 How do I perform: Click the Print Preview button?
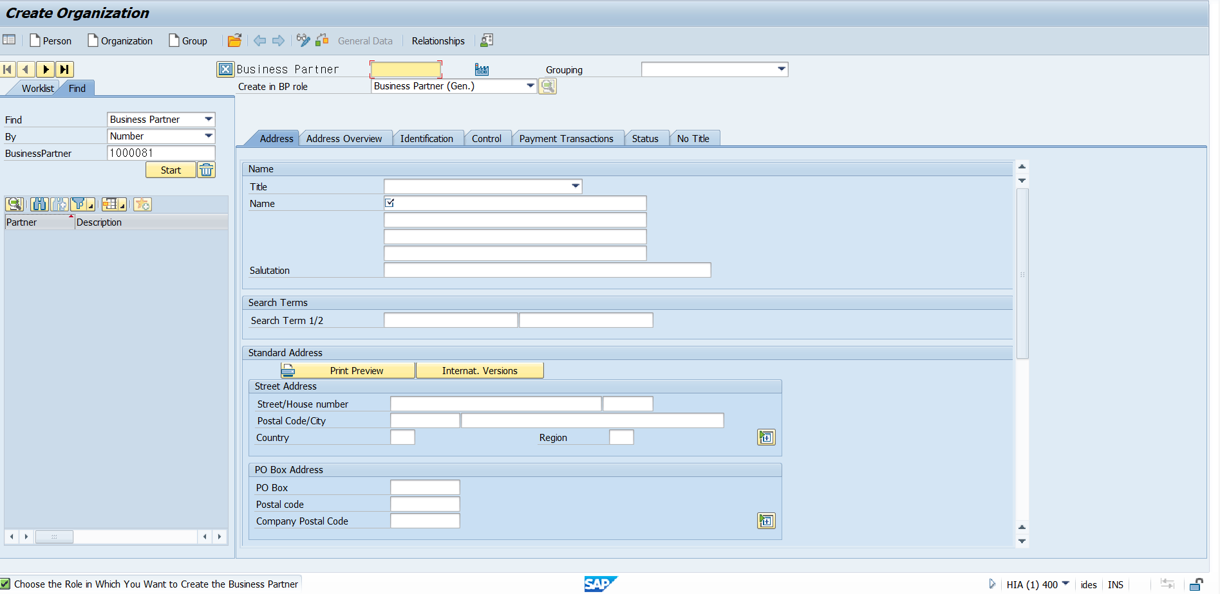click(x=348, y=370)
